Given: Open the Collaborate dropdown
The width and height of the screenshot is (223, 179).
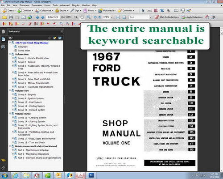Looking at the screenshot, I should click(x=44, y=11).
